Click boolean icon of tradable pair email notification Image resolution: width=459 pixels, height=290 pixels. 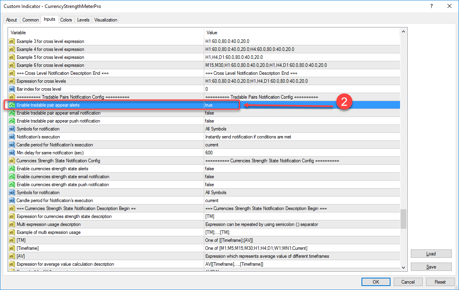click(x=12, y=113)
